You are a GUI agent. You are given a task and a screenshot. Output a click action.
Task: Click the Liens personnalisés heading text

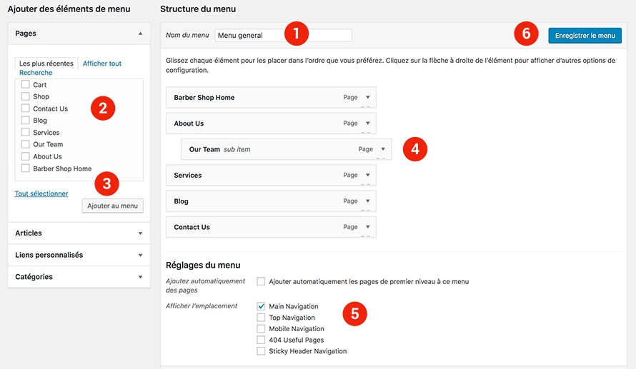point(49,255)
